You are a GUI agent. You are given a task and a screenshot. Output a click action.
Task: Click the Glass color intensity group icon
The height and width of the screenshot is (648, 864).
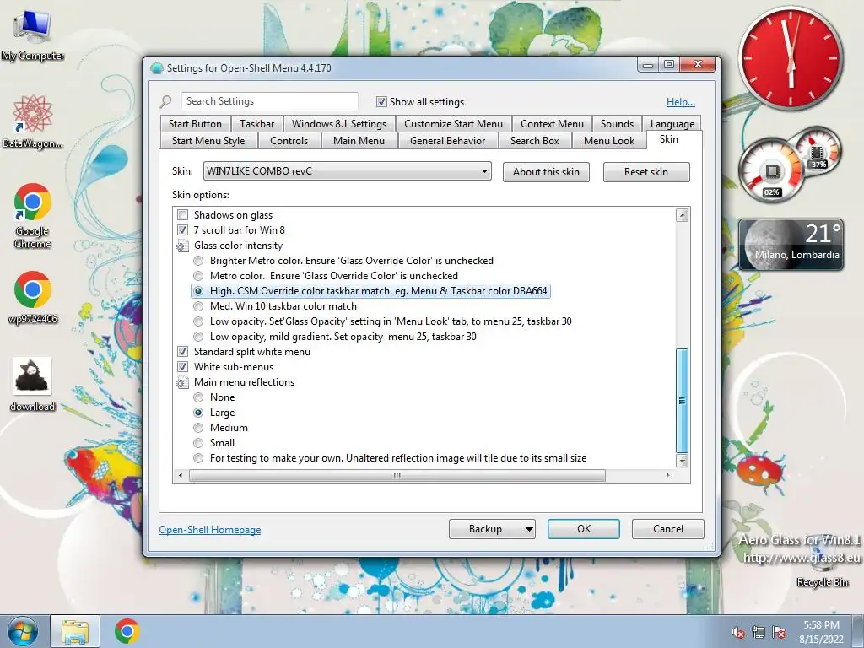coord(182,246)
